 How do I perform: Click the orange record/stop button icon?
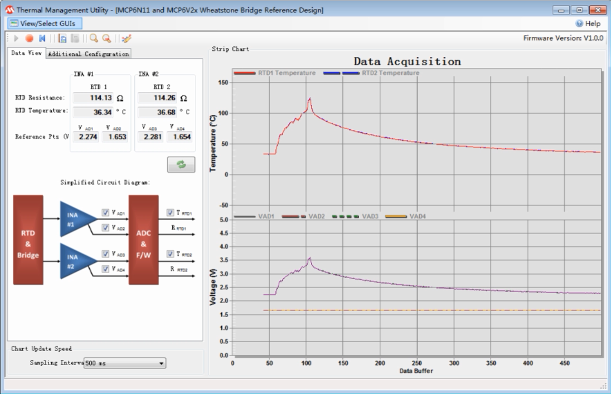29,38
